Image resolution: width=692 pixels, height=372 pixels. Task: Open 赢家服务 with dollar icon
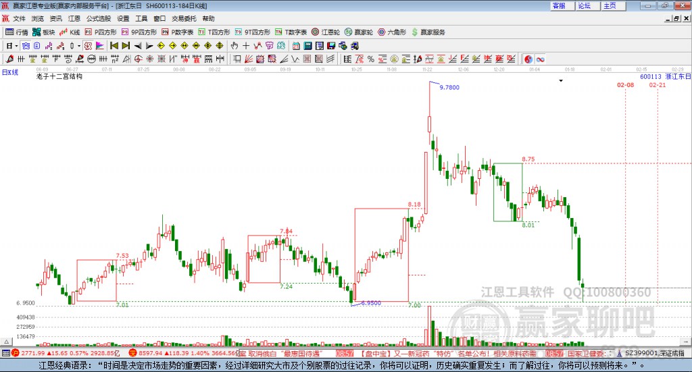[428, 32]
